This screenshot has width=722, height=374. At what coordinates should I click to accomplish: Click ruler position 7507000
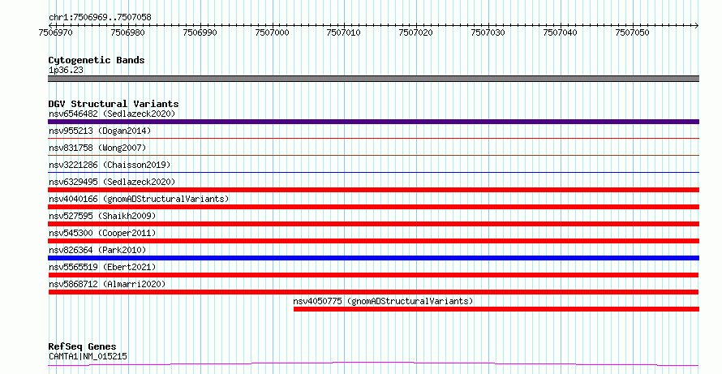272,32
